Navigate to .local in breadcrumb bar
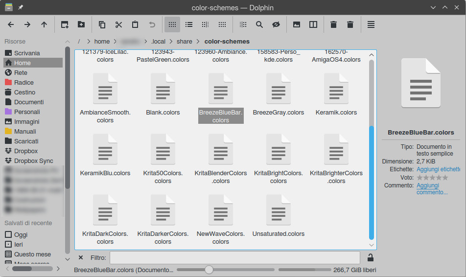Screen dimensions: 466x277 158,42
